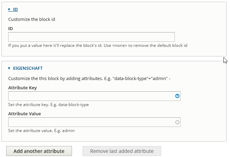Collapse the EIGENSCHAFT section triangle

[x=9, y=68]
